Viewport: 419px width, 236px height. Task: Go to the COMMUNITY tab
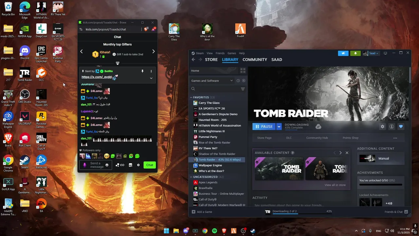(x=255, y=60)
